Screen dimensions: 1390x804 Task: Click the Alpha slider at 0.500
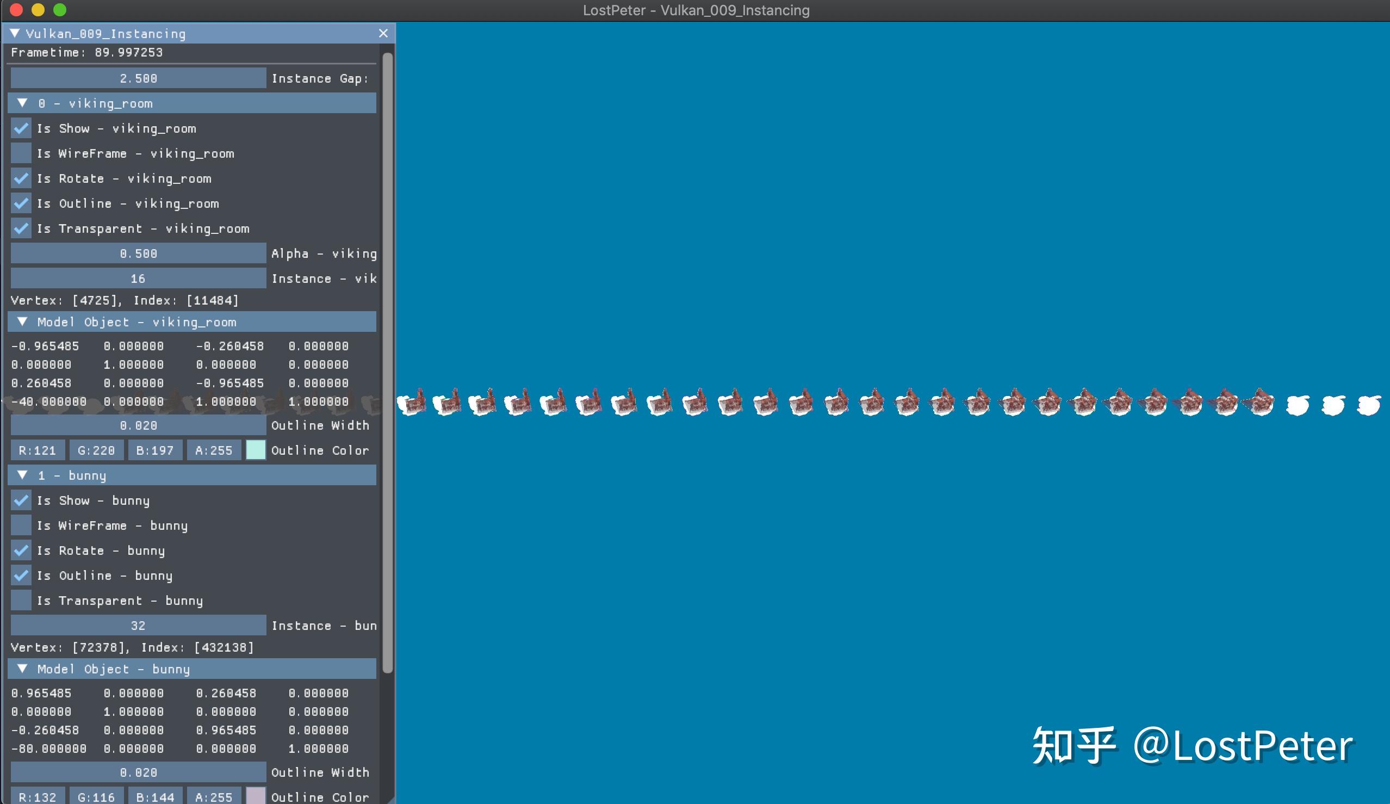(139, 253)
